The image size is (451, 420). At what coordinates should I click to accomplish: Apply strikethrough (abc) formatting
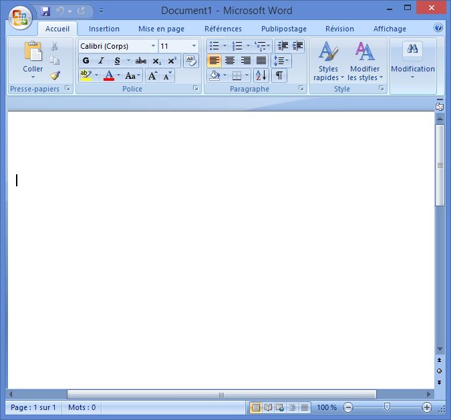pos(141,61)
